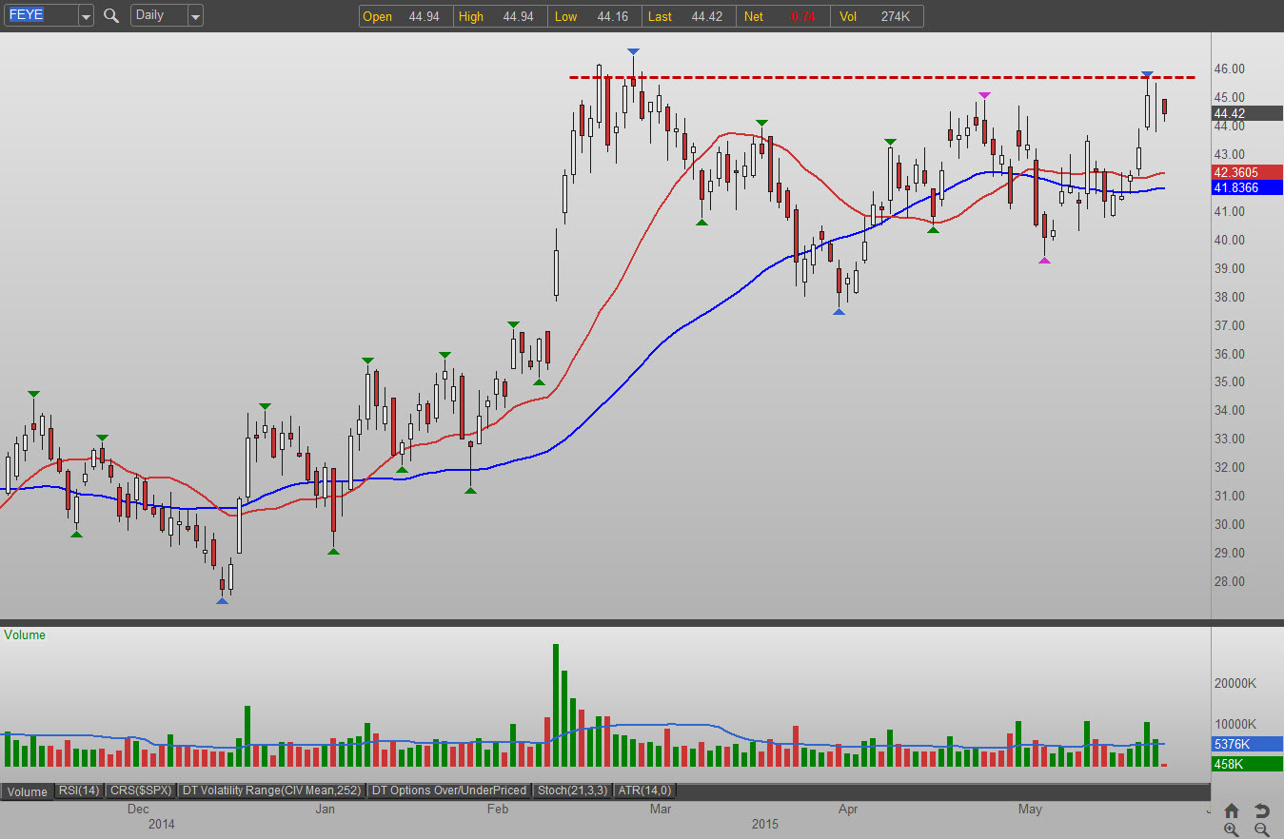Click the symbol search magnifier icon
Viewport: 1284px width, 839px height.
point(111,16)
